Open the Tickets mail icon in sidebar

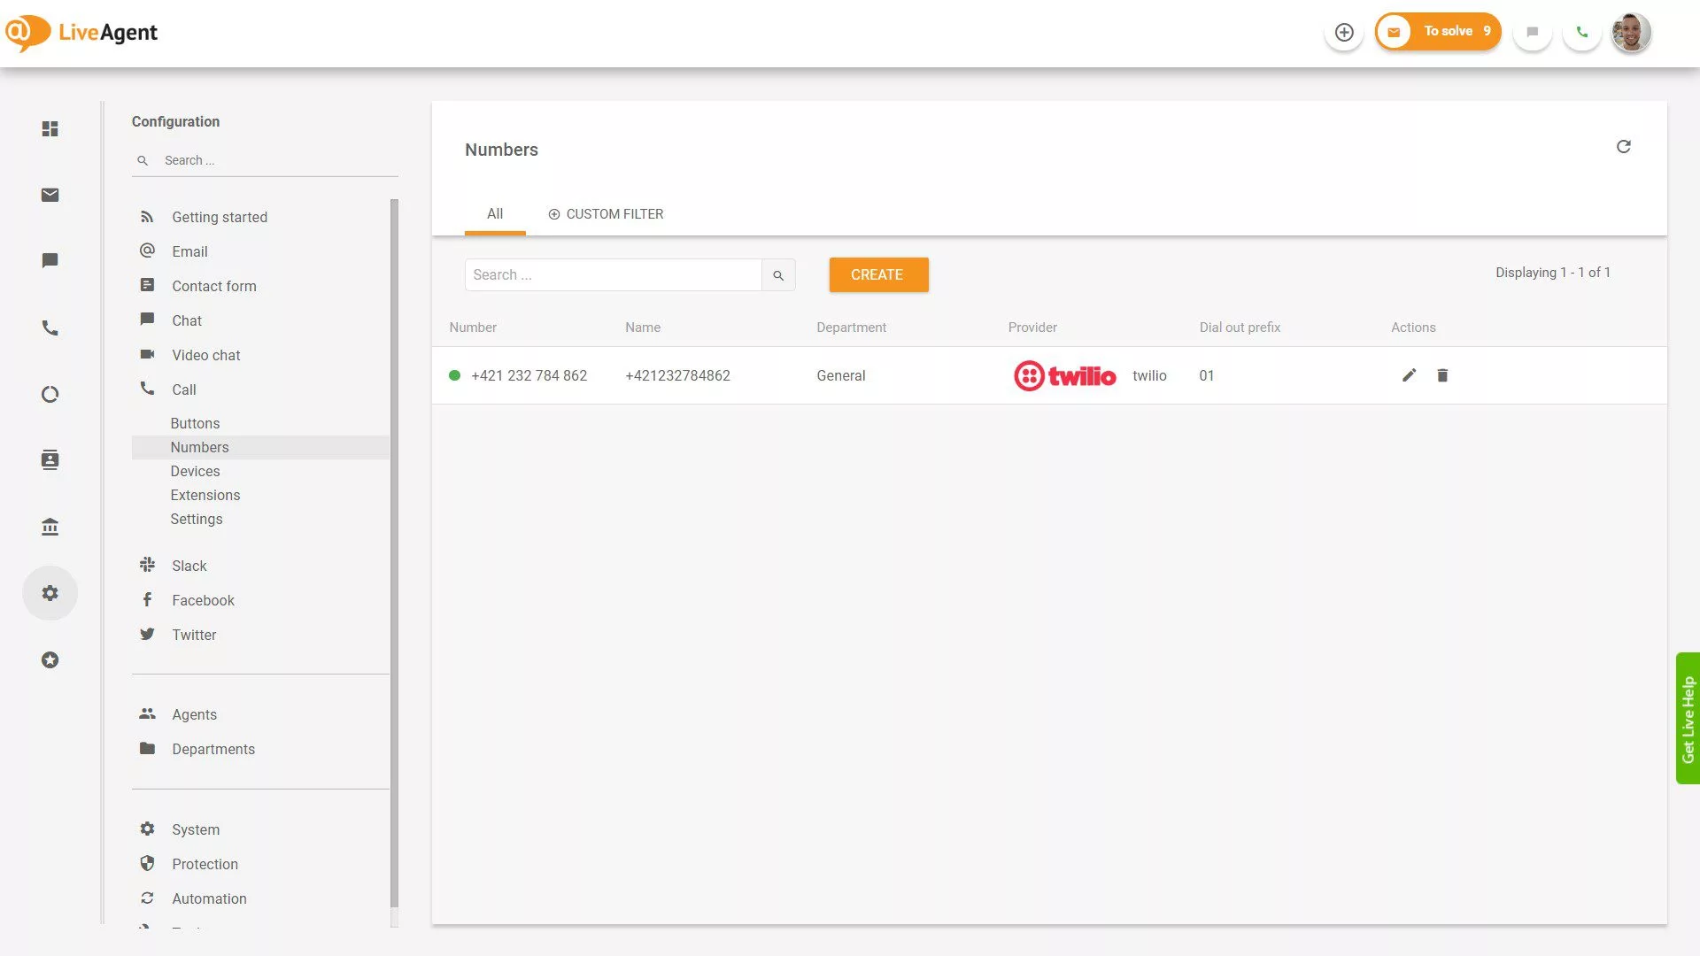(x=50, y=195)
